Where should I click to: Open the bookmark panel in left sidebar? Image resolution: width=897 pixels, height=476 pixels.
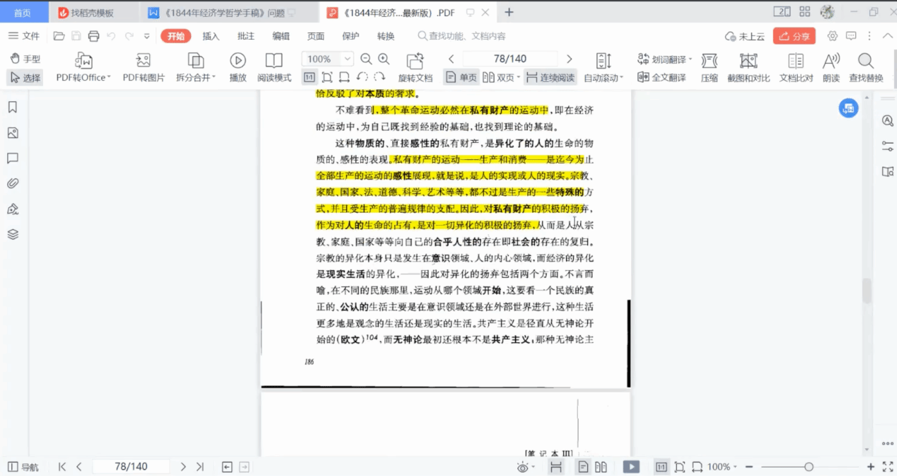13,108
